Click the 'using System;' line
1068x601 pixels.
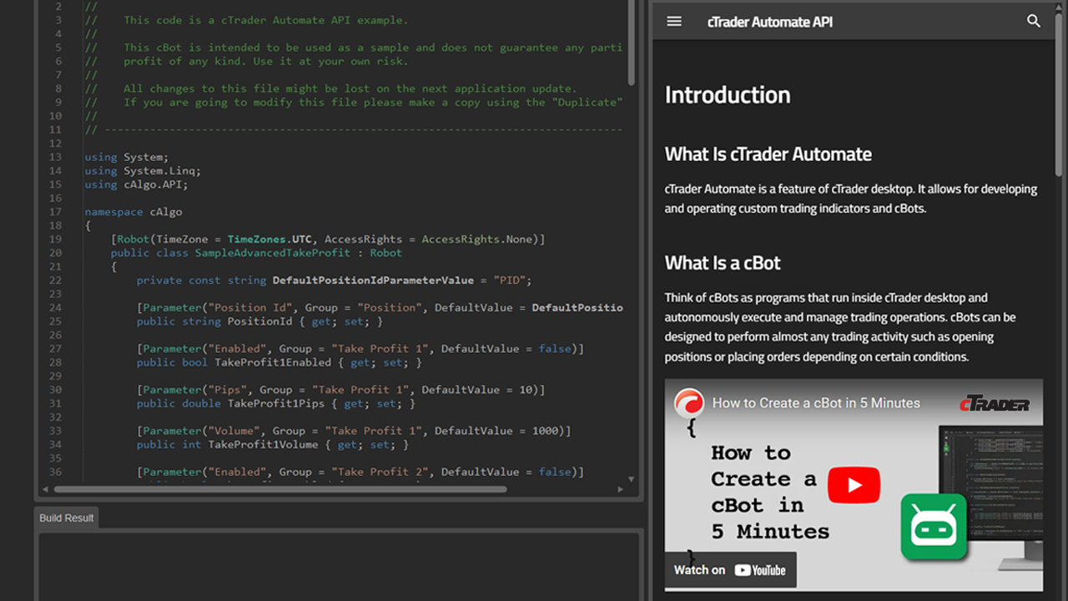tap(126, 157)
